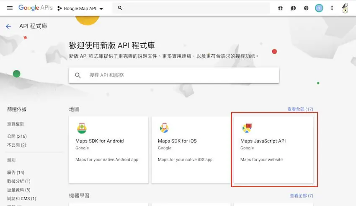The image size is (356, 206).
Task: Open the Maps SDK for iOS card
Action: coord(191,150)
